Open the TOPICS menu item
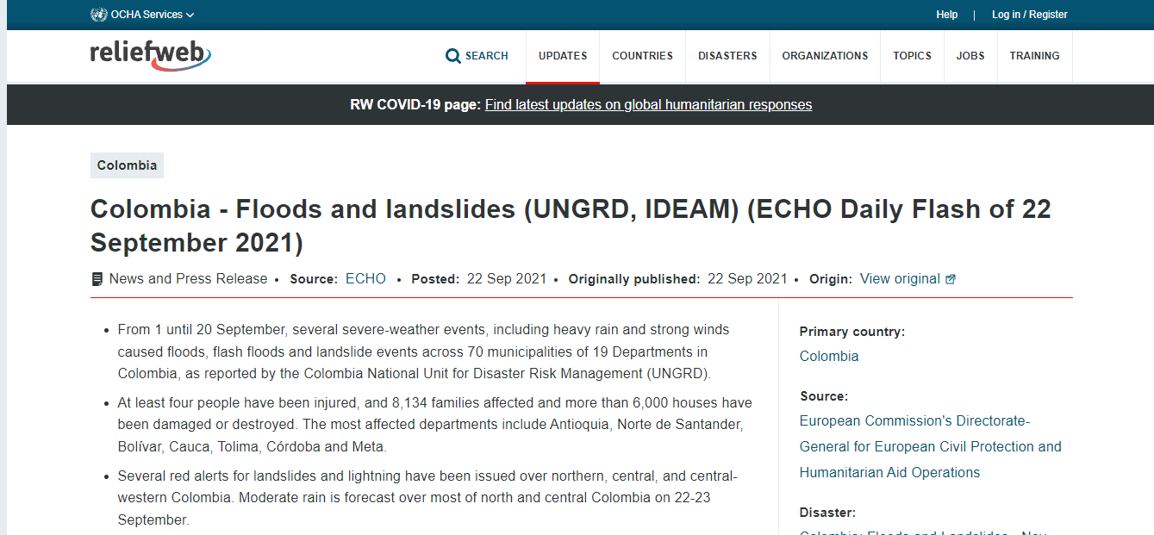 (912, 56)
